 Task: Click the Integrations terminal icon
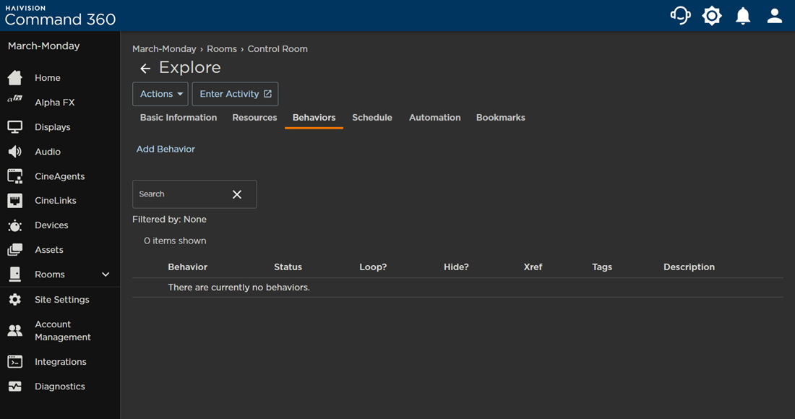point(14,362)
